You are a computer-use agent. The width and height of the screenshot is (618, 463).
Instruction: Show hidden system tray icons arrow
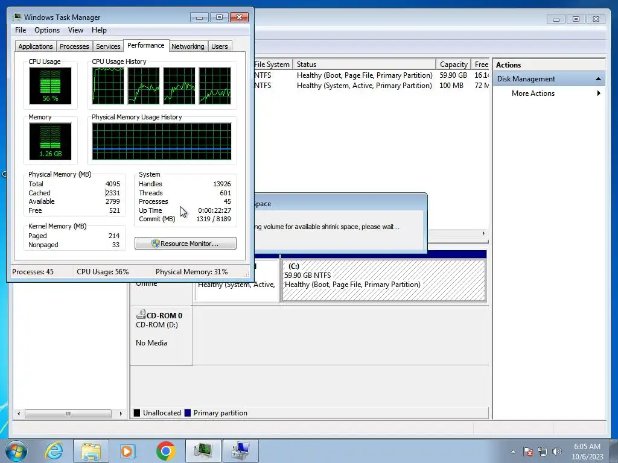coord(513,452)
